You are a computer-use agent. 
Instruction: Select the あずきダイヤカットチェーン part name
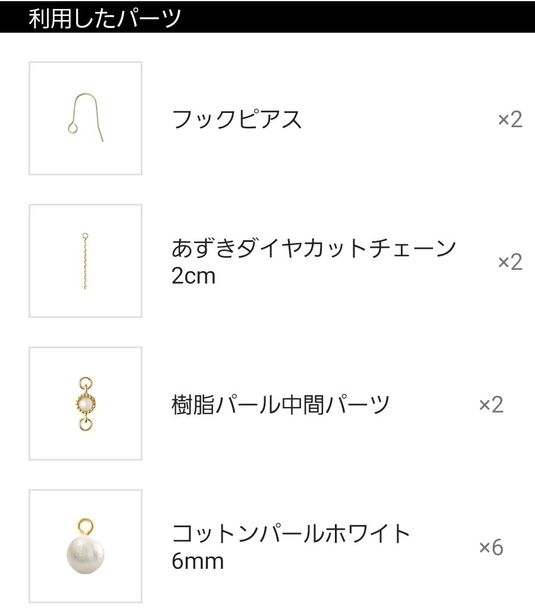pyautogui.click(x=314, y=248)
